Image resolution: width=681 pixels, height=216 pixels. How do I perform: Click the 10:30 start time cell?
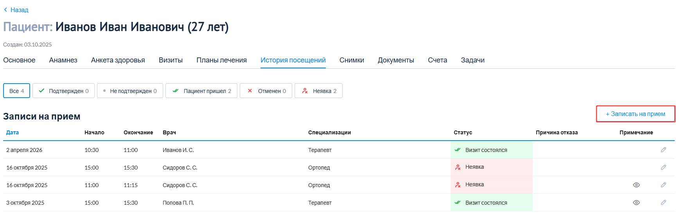pos(92,150)
